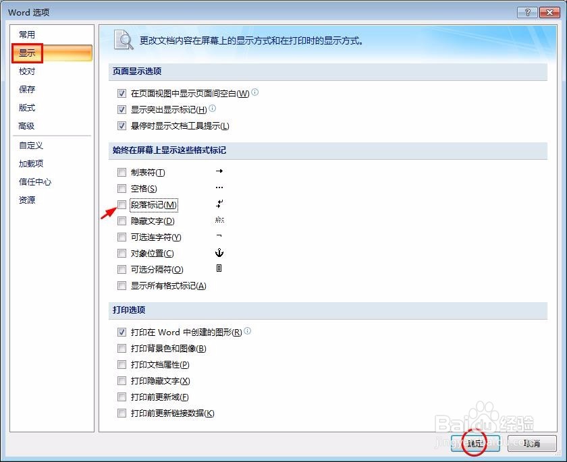This screenshot has width=567, height=462.
Task: Click the 取消 button
Action: click(533, 443)
